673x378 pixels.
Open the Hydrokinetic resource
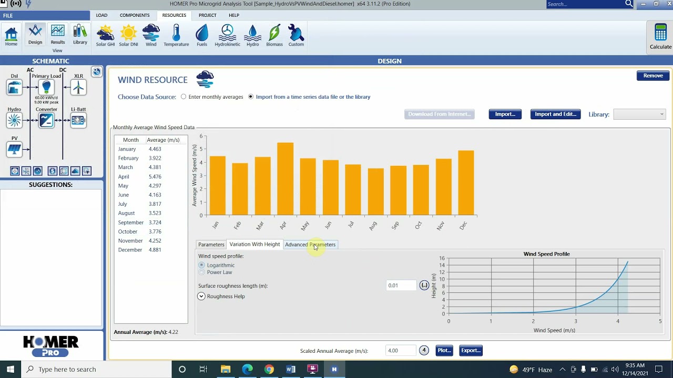[227, 36]
